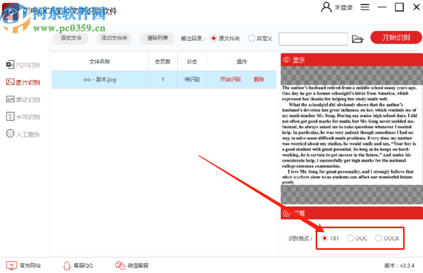This screenshot has height=273, width=423.
Task: Click 删除 link in the file row
Action: click(259, 79)
